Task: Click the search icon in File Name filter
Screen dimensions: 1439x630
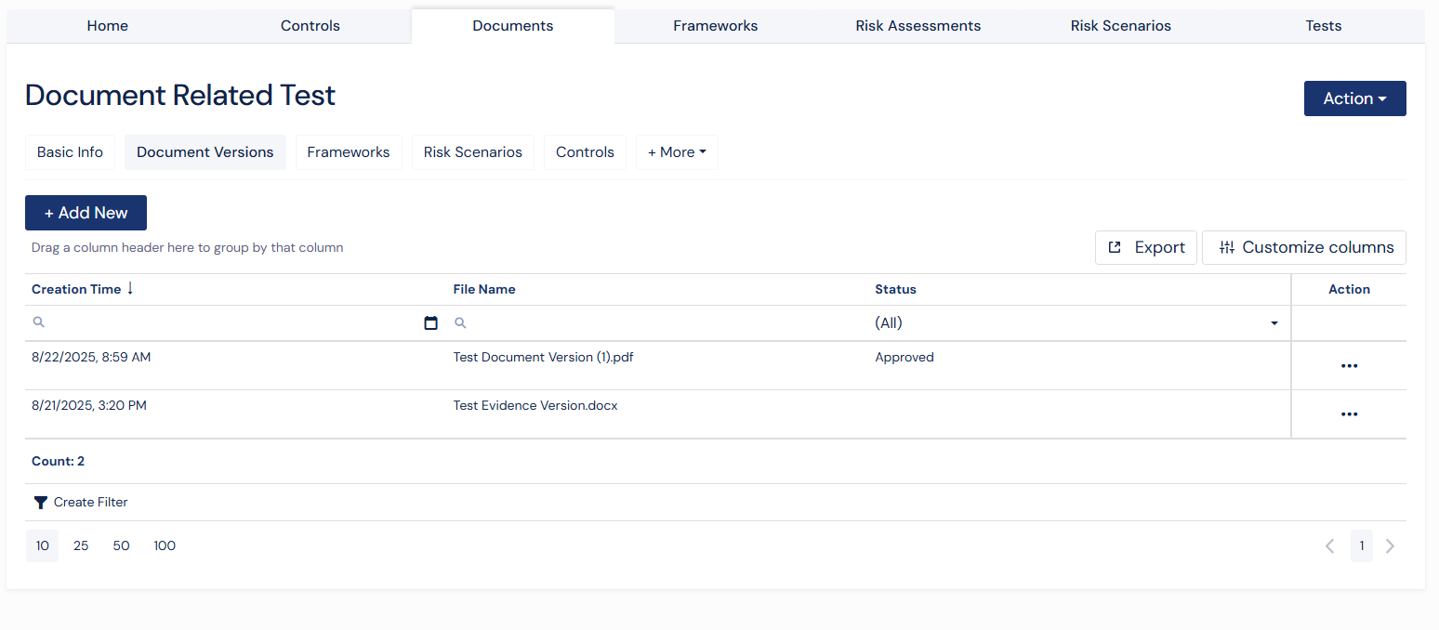Action: click(460, 323)
